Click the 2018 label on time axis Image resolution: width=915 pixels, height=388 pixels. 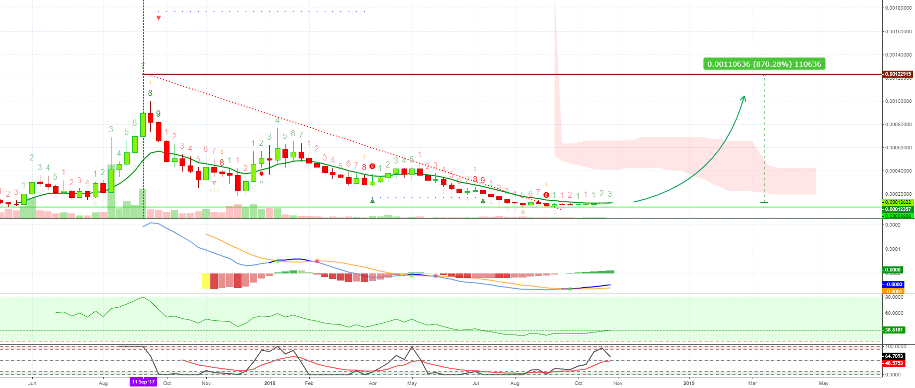270,383
